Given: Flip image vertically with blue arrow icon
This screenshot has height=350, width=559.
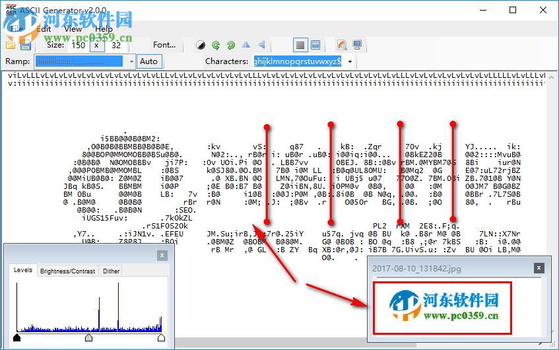Looking at the screenshot, I should click(262, 45).
